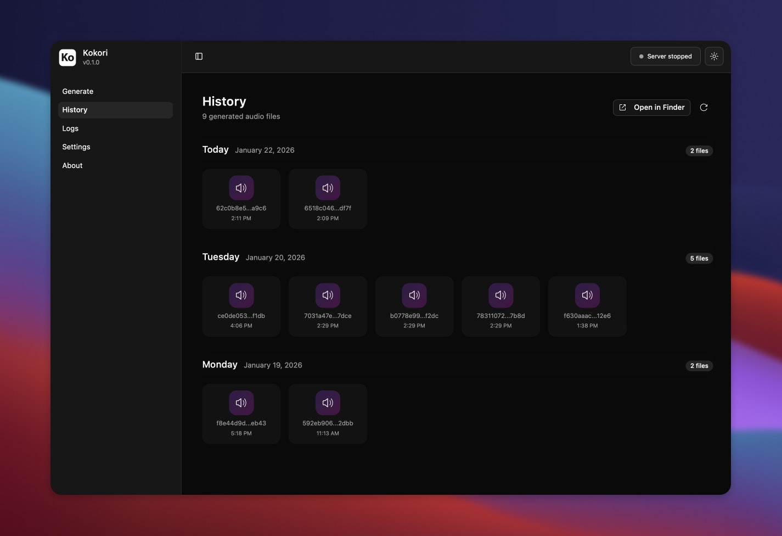Click the Open in Finder button
The image size is (782, 536).
click(x=651, y=108)
